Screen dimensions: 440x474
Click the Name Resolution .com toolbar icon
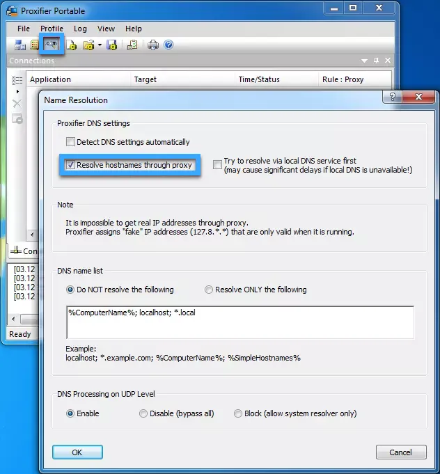[51, 45]
